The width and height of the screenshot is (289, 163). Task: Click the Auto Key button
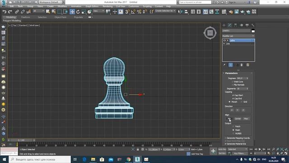(222, 149)
